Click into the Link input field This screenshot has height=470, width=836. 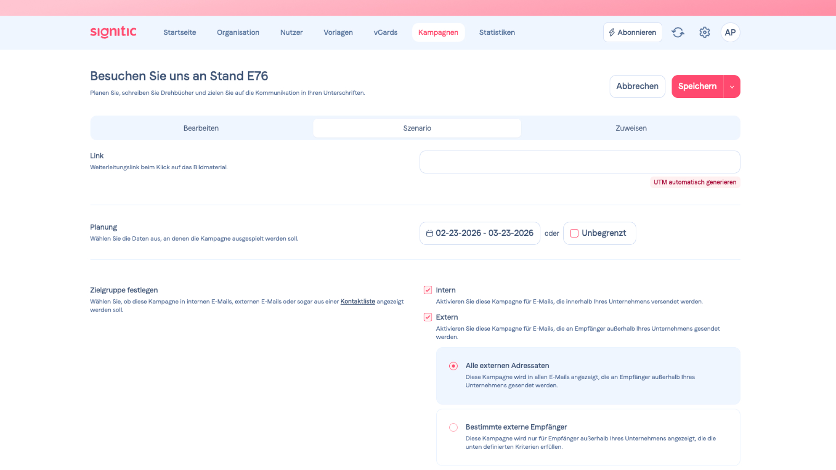[580, 162]
